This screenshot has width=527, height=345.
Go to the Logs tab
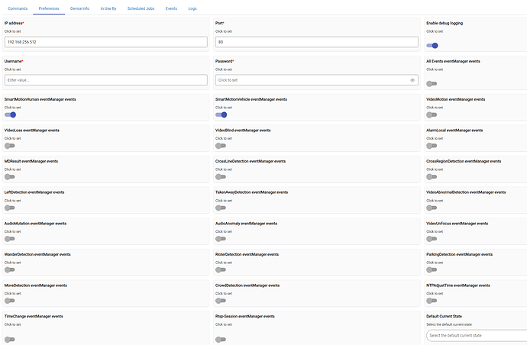[x=192, y=8]
